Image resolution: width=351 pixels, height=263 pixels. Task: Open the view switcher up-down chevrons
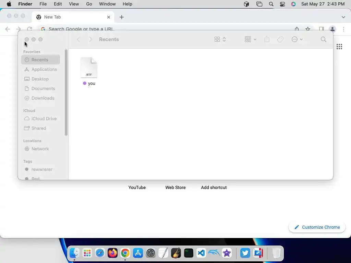tap(224, 39)
